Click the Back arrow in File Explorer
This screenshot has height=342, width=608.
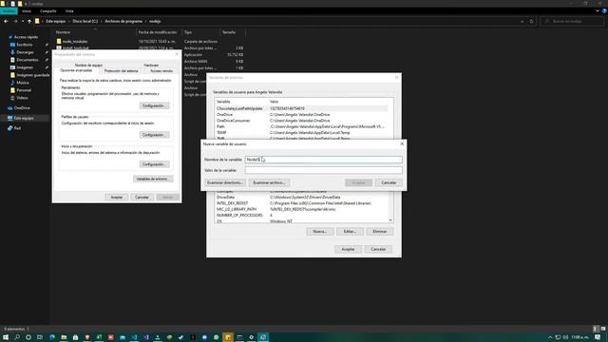pyautogui.click(x=6, y=21)
